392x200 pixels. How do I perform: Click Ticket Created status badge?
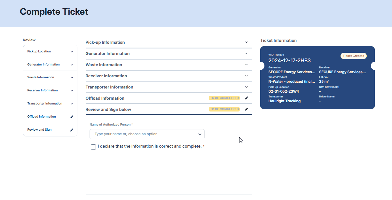pos(354,56)
